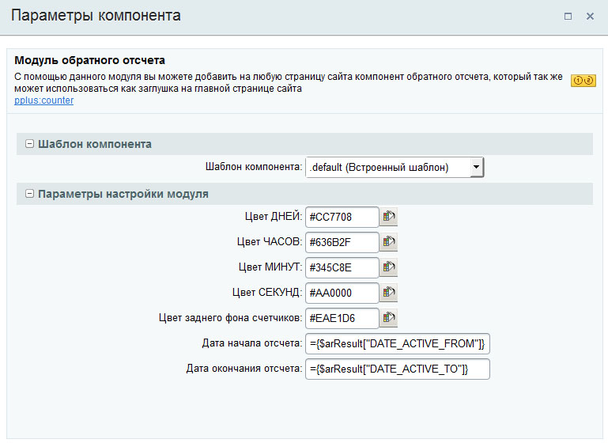Click the Цвет заднего фона счетчиков field
The width and height of the screenshot is (608, 443).
342,318
